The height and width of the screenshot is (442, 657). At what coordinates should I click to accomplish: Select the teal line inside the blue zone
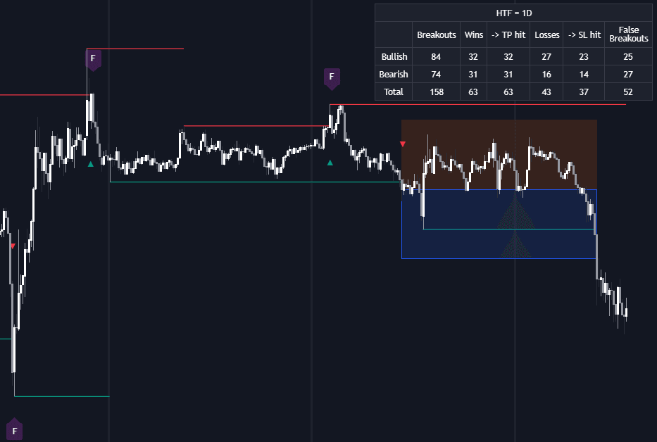coord(508,229)
